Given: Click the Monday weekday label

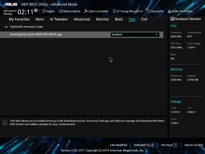Looking at the screenshot, I should coord(8,14).
